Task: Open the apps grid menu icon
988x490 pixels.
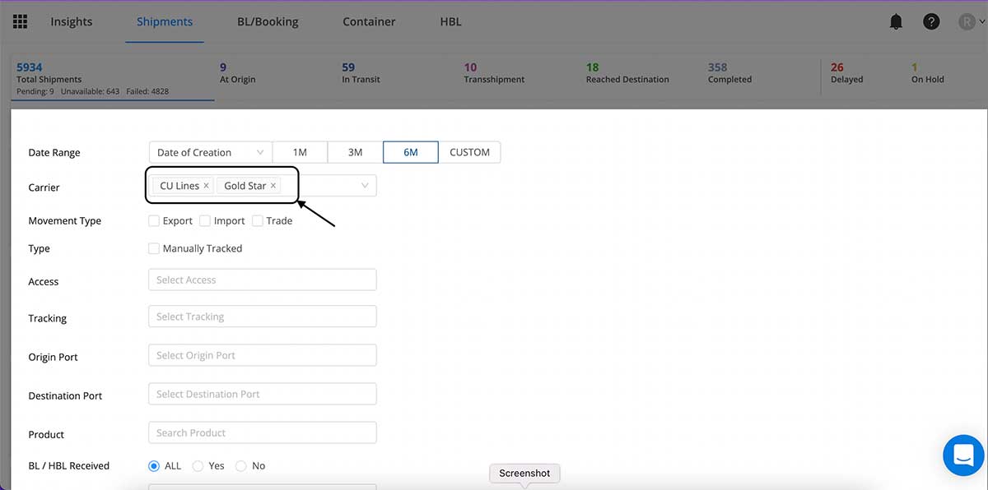Action: (20, 21)
